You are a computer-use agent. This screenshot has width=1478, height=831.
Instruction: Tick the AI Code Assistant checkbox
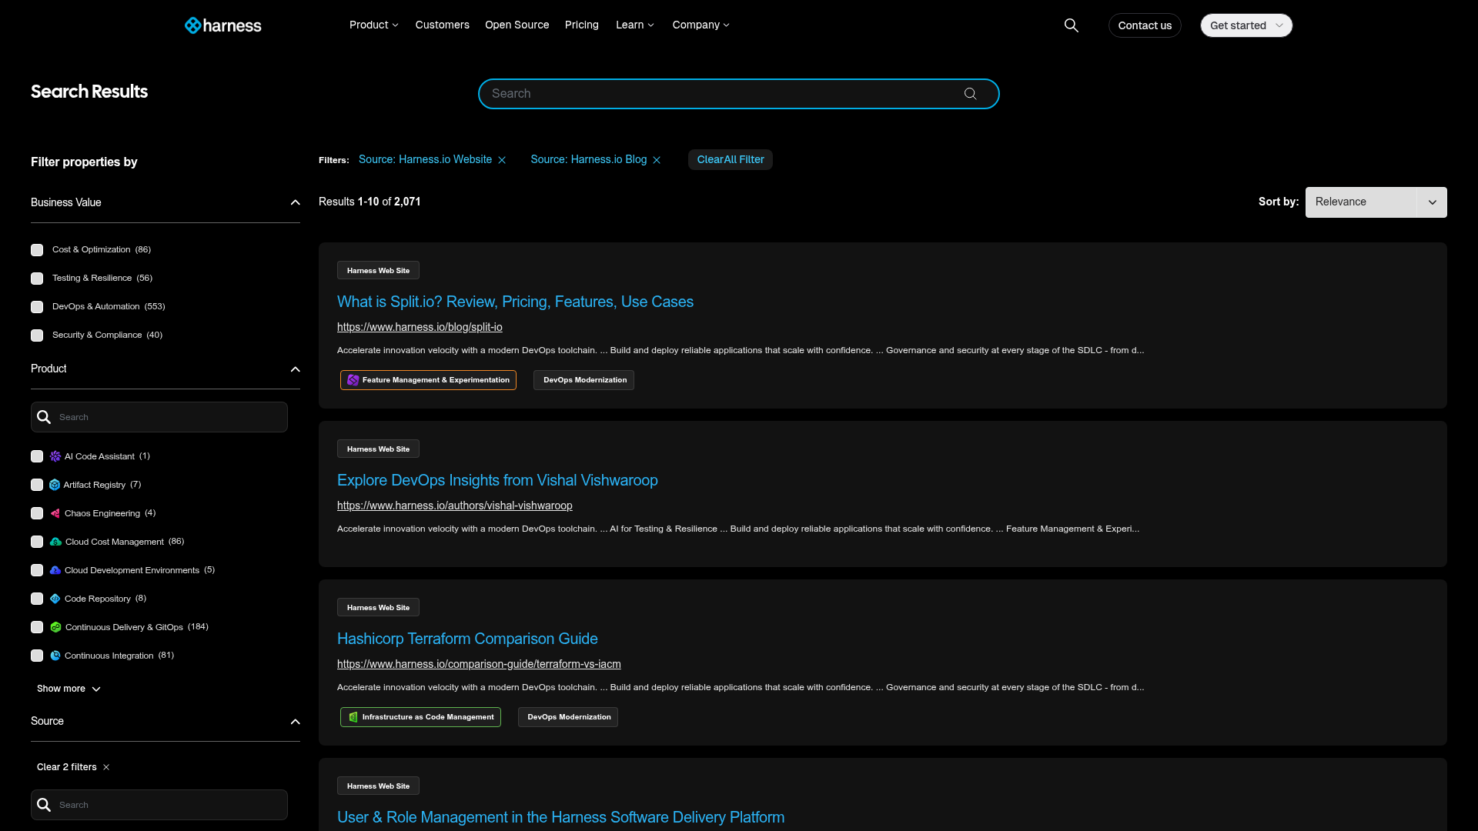tap(37, 456)
